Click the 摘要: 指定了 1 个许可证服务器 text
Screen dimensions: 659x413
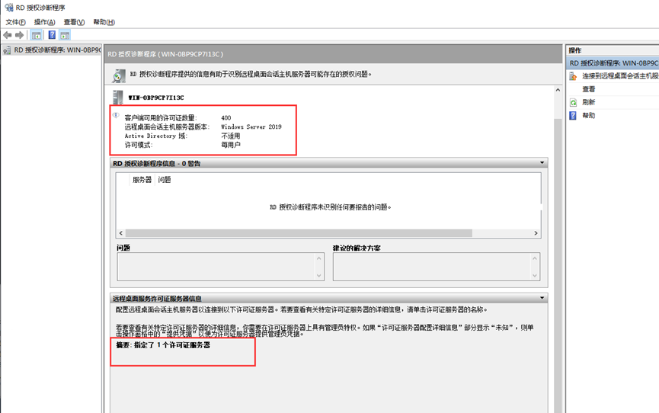[x=163, y=345]
